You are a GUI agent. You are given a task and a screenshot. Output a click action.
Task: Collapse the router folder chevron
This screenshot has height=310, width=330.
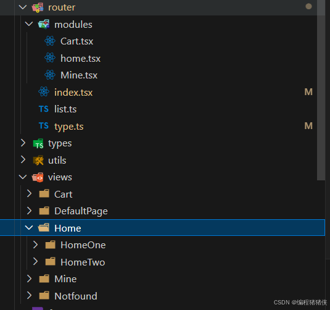[23, 7]
